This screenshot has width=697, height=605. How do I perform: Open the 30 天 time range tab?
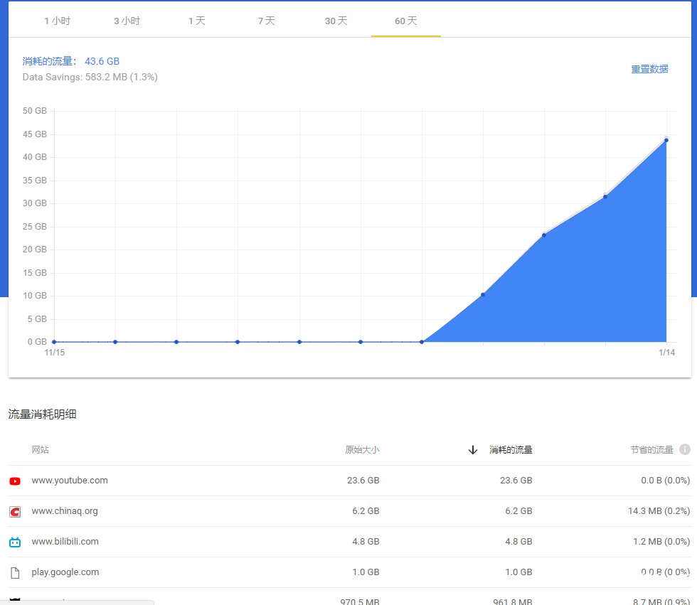pyautogui.click(x=336, y=21)
